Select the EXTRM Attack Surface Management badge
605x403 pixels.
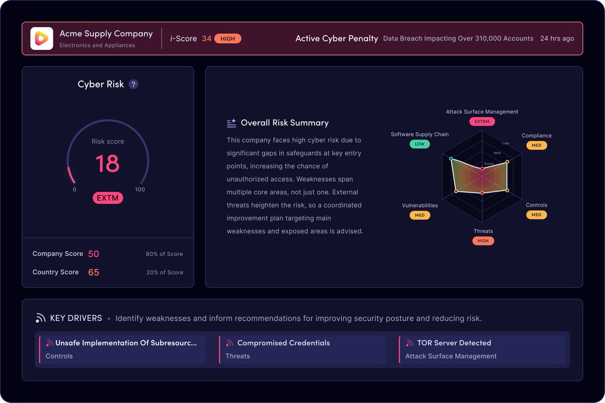(482, 121)
